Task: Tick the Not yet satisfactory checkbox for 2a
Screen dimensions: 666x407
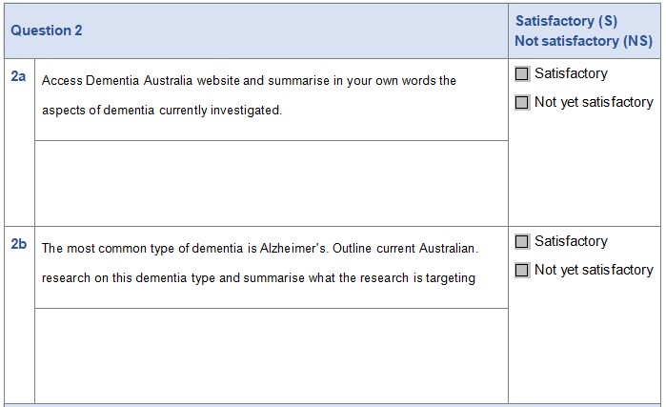Action: (522, 103)
